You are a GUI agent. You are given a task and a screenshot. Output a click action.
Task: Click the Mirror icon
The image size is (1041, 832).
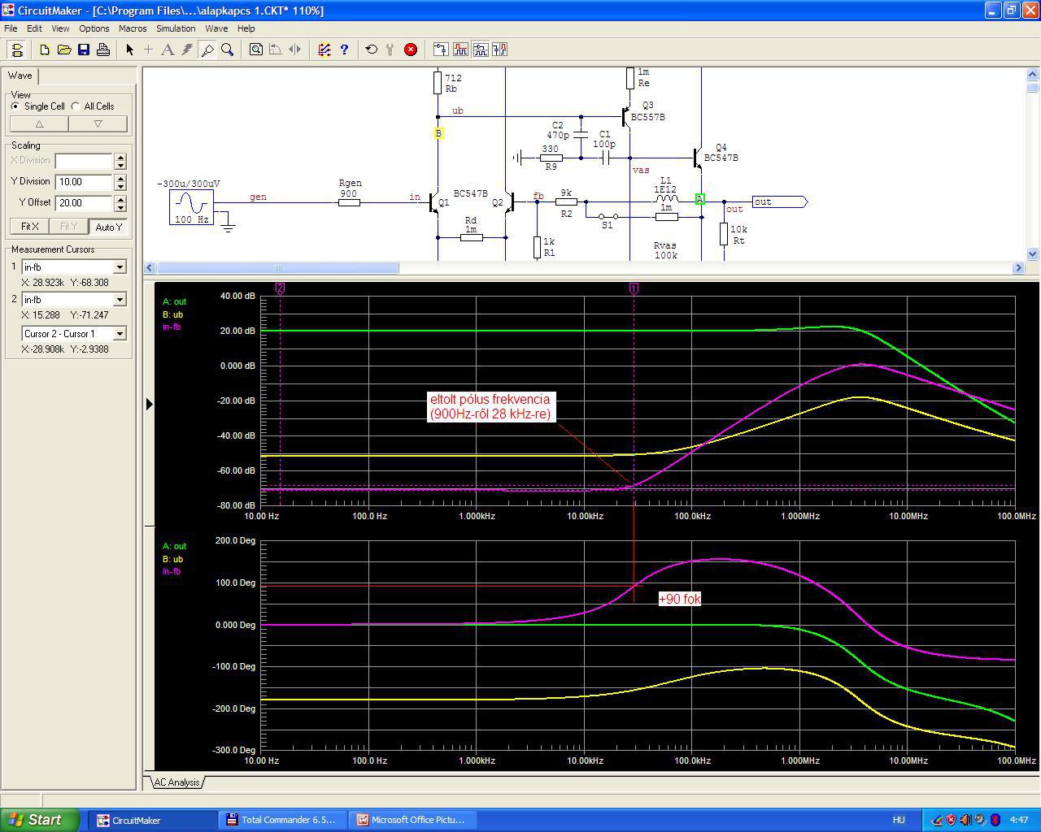[295, 50]
